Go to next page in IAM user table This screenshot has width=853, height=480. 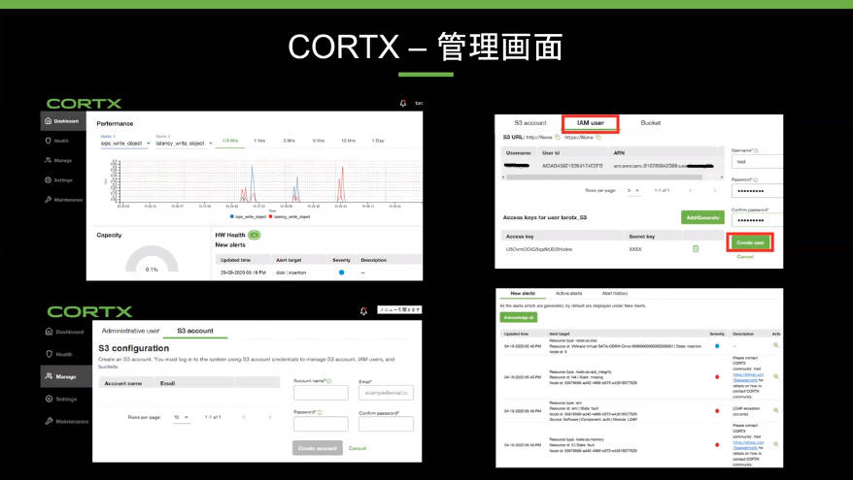(715, 191)
